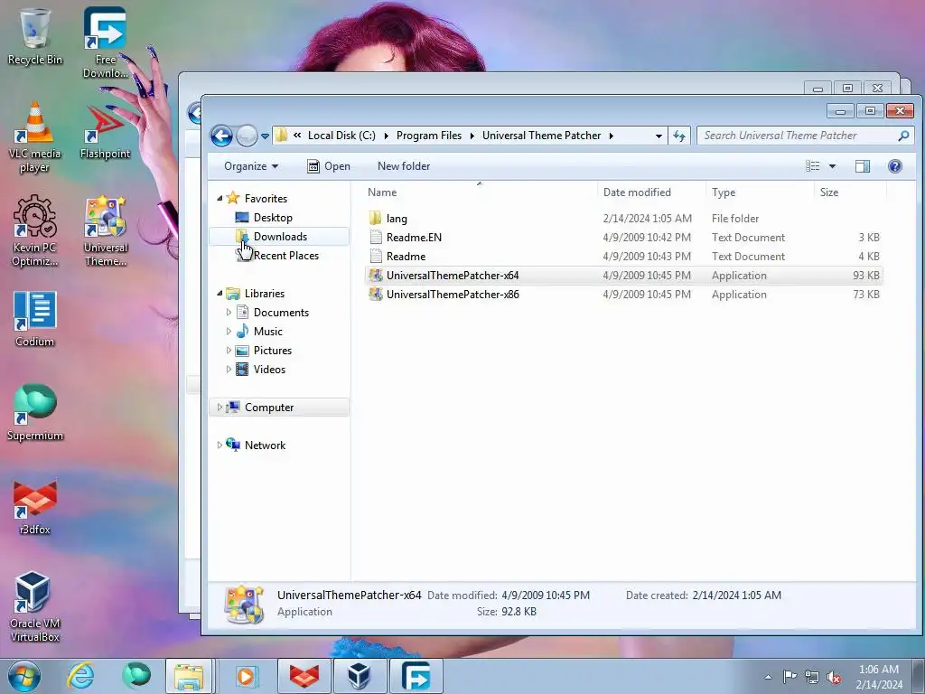
Task: Collapse the Favorites tree section
Action: pos(220,198)
